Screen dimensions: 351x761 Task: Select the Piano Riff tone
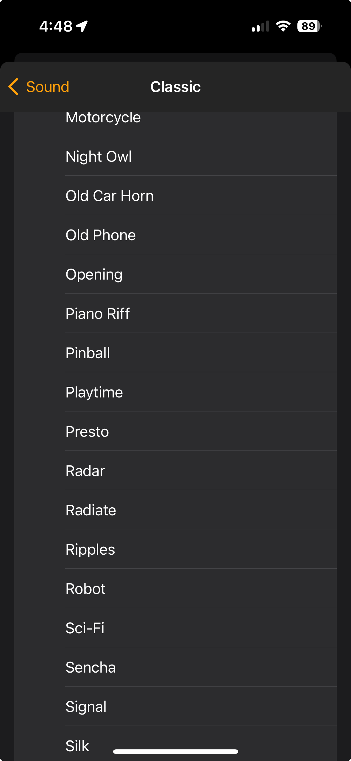(98, 314)
